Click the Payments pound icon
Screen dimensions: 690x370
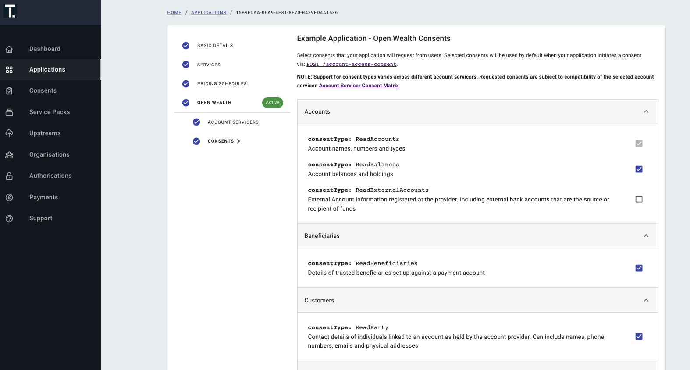tap(9, 198)
